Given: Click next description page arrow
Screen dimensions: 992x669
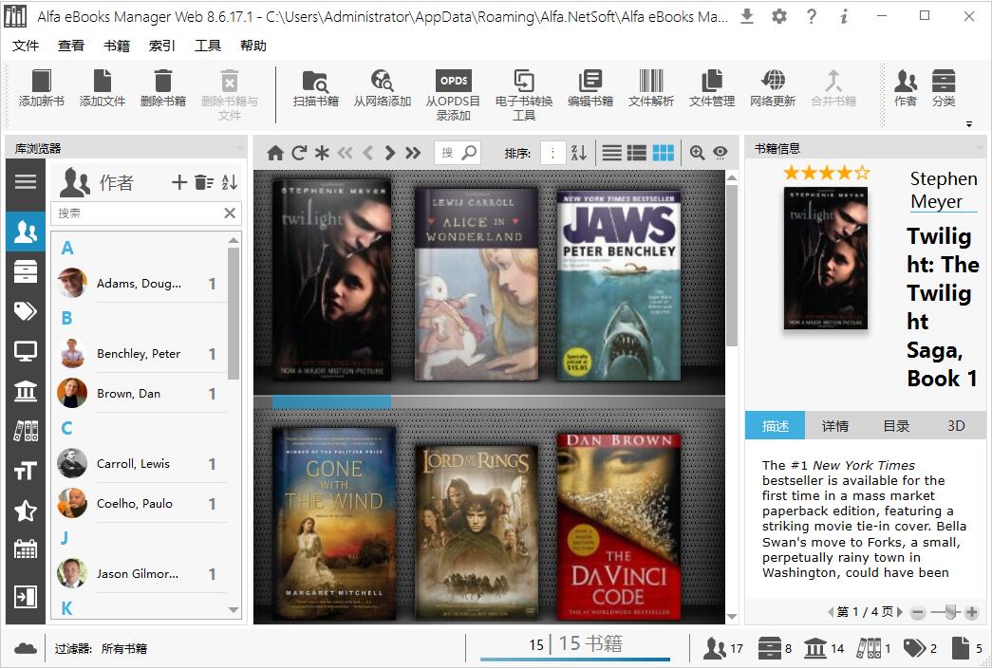Looking at the screenshot, I should (900, 612).
